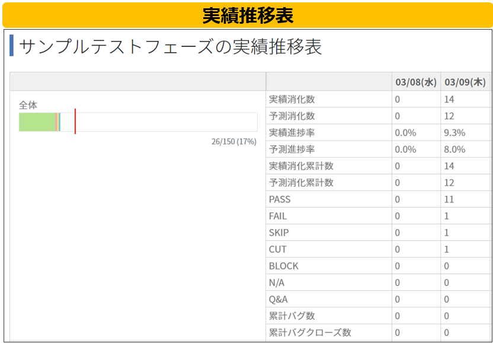Click the PASS row label

[280, 199]
